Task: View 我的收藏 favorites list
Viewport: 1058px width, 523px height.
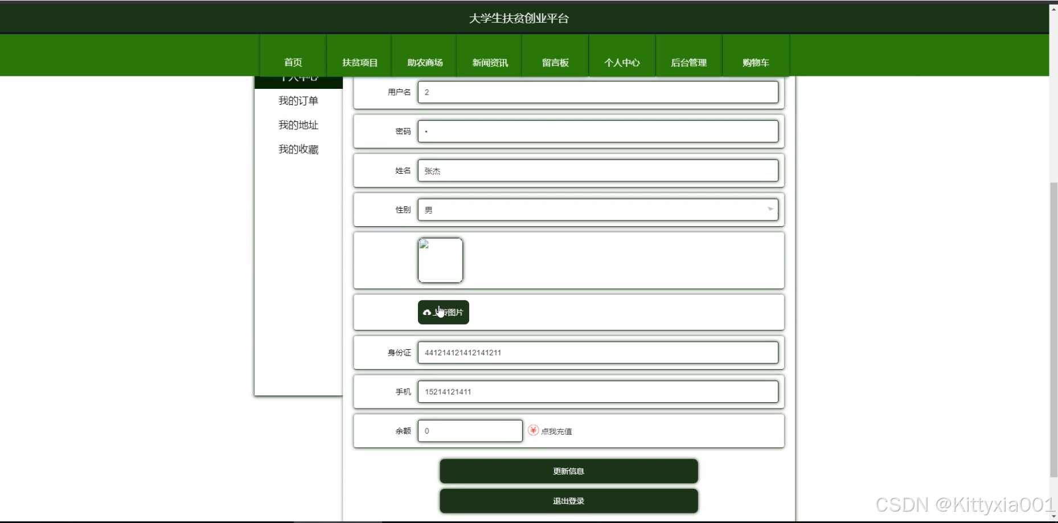Action: 298,149
